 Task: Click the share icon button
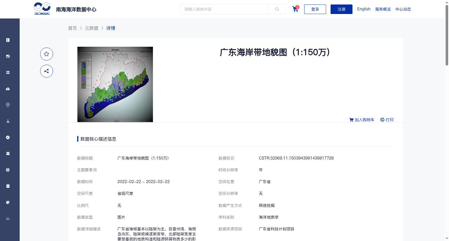point(47,71)
